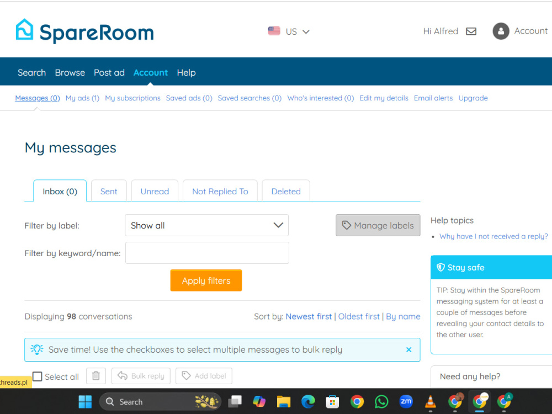Viewport: 552px width, 414px height.
Task: Select Account in the navigation bar
Action: coord(150,72)
